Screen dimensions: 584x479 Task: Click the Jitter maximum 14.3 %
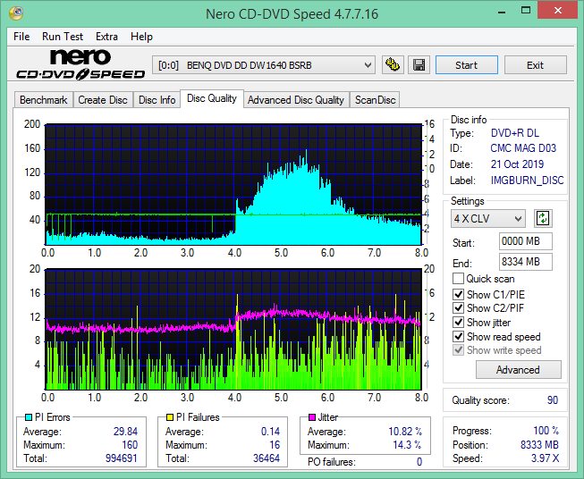pos(408,445)
